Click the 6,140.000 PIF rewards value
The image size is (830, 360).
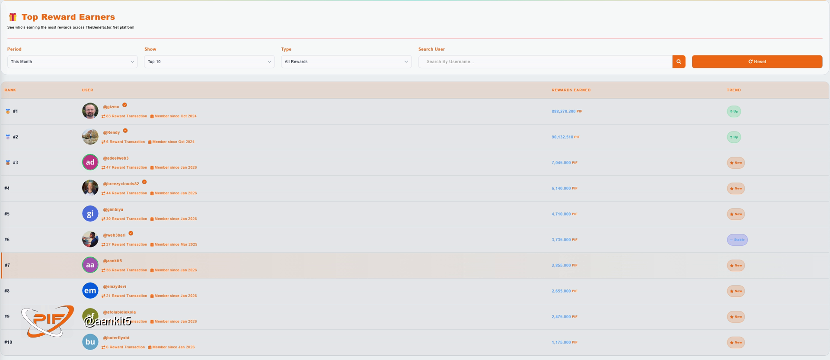[564, 188]
